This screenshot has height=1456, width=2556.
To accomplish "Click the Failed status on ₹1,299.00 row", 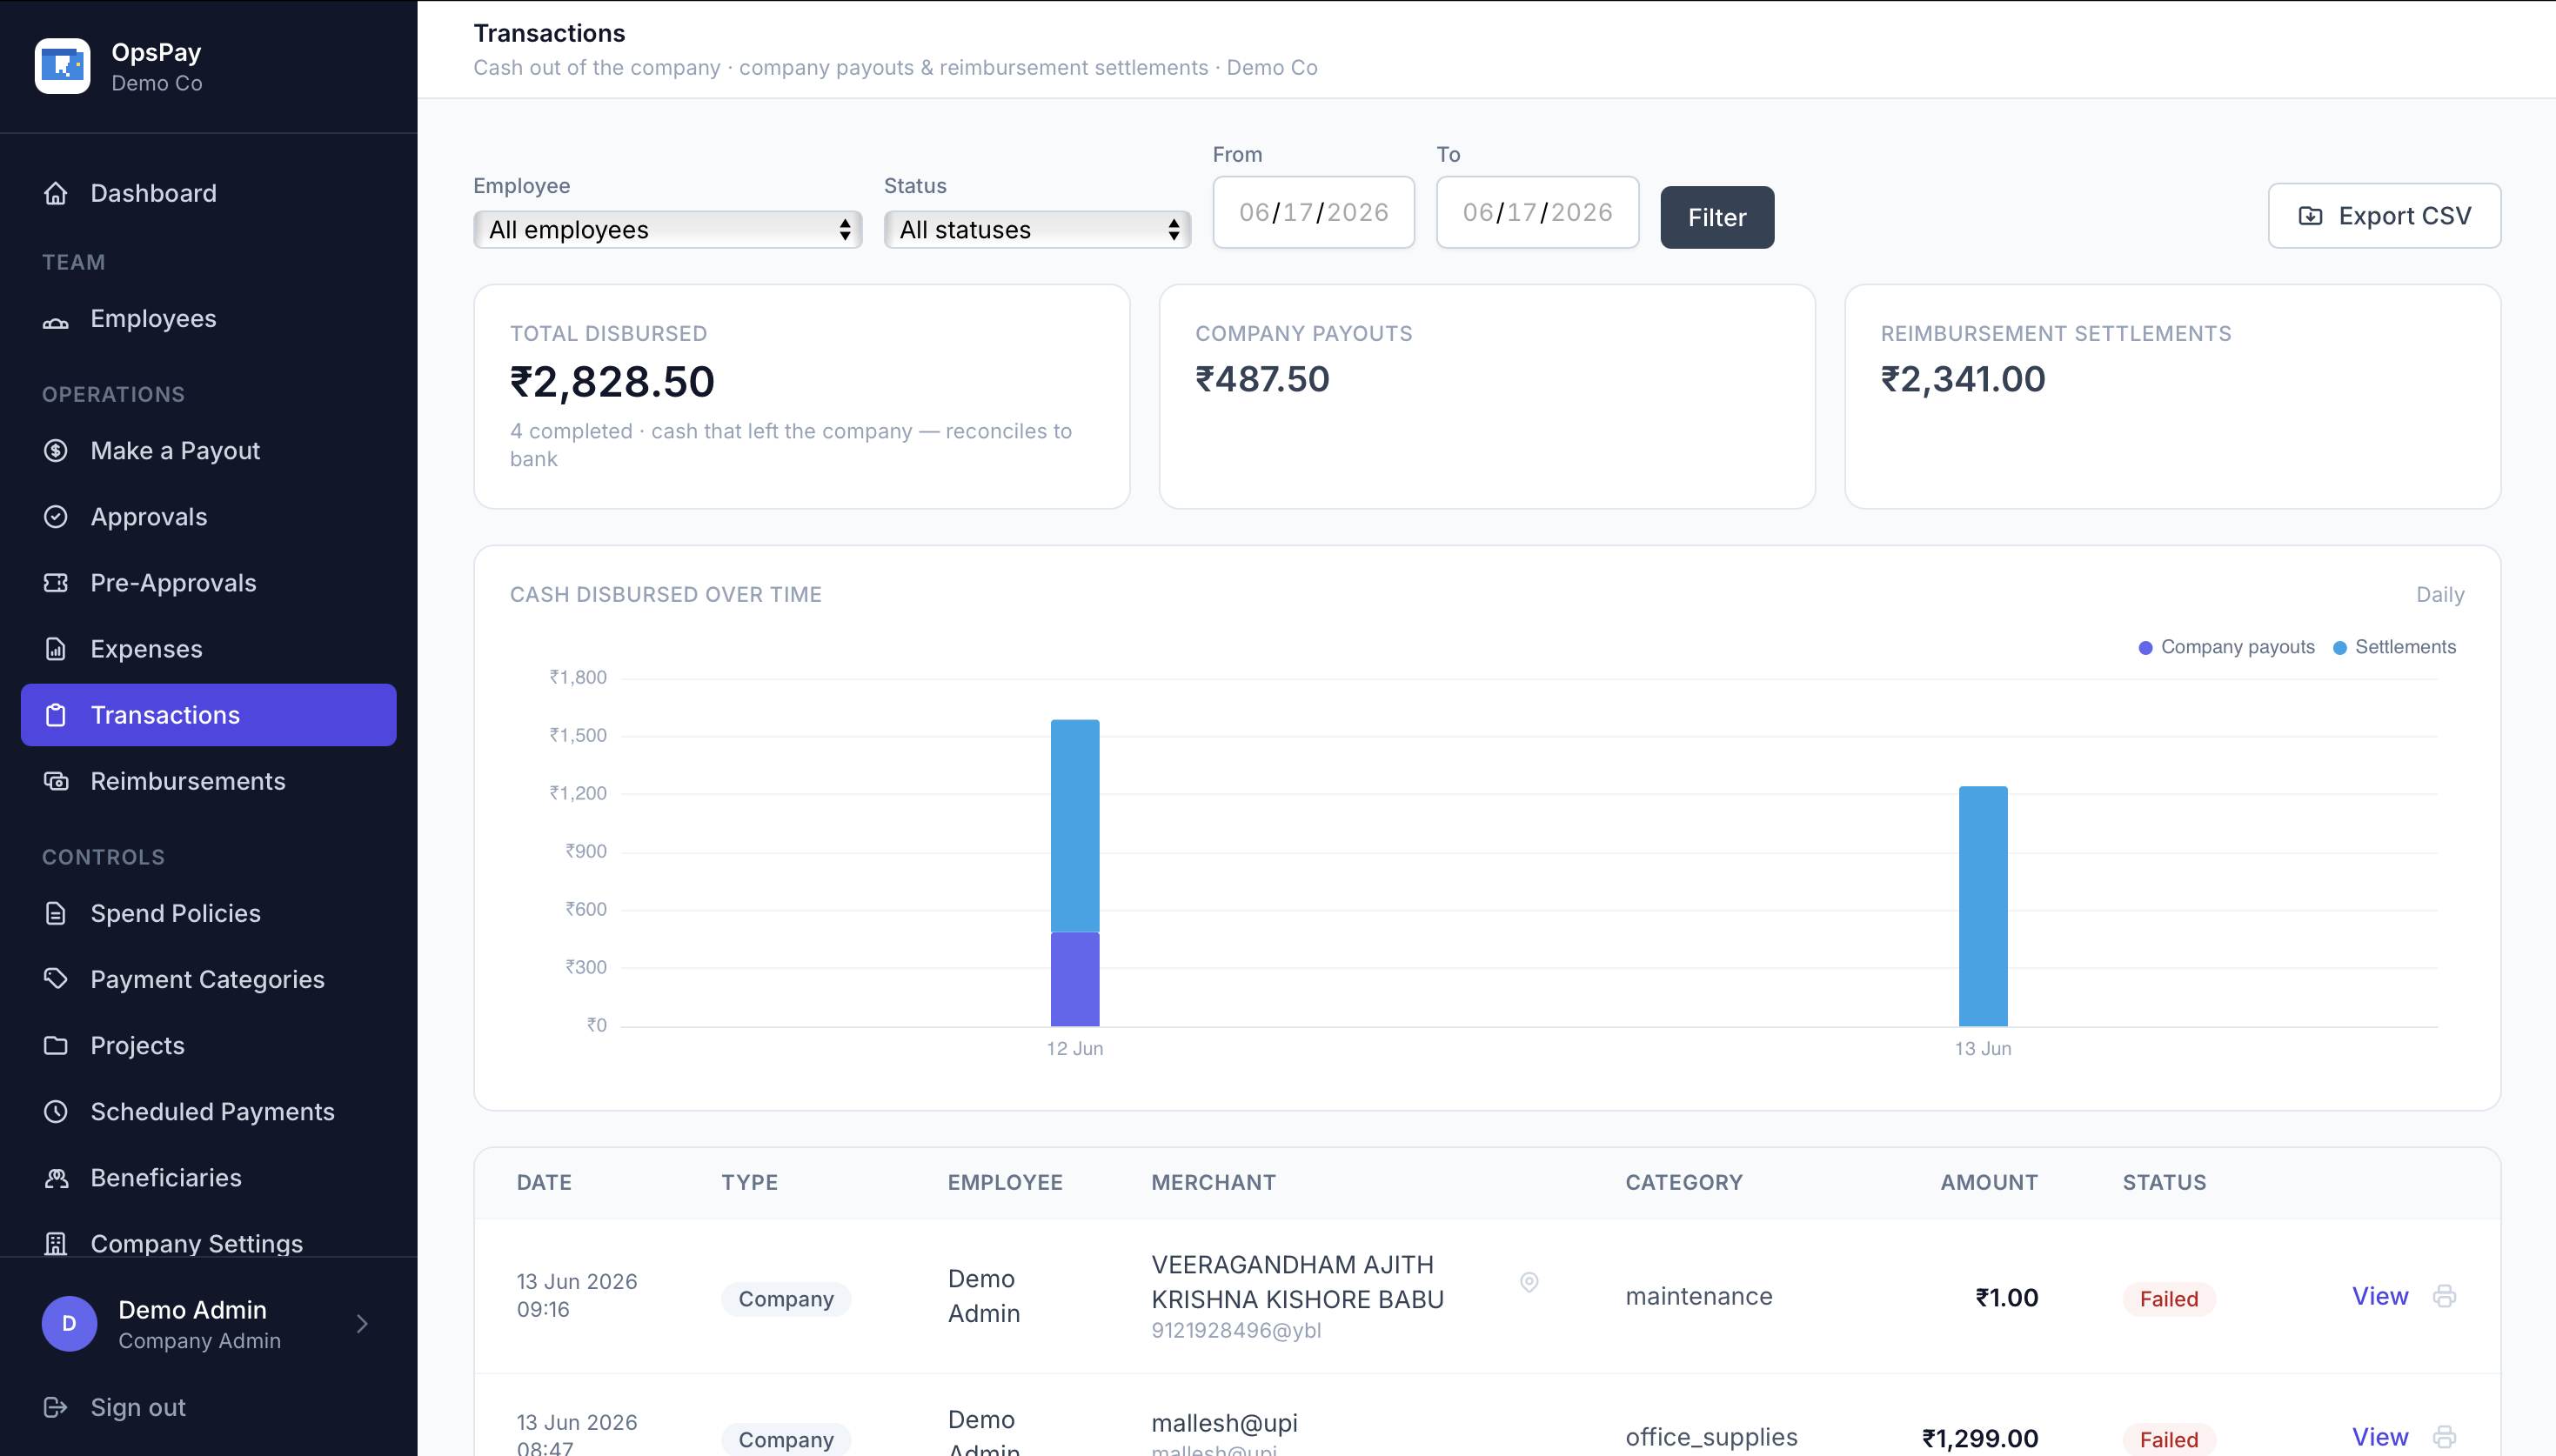I will (x=2168, y=1439).
